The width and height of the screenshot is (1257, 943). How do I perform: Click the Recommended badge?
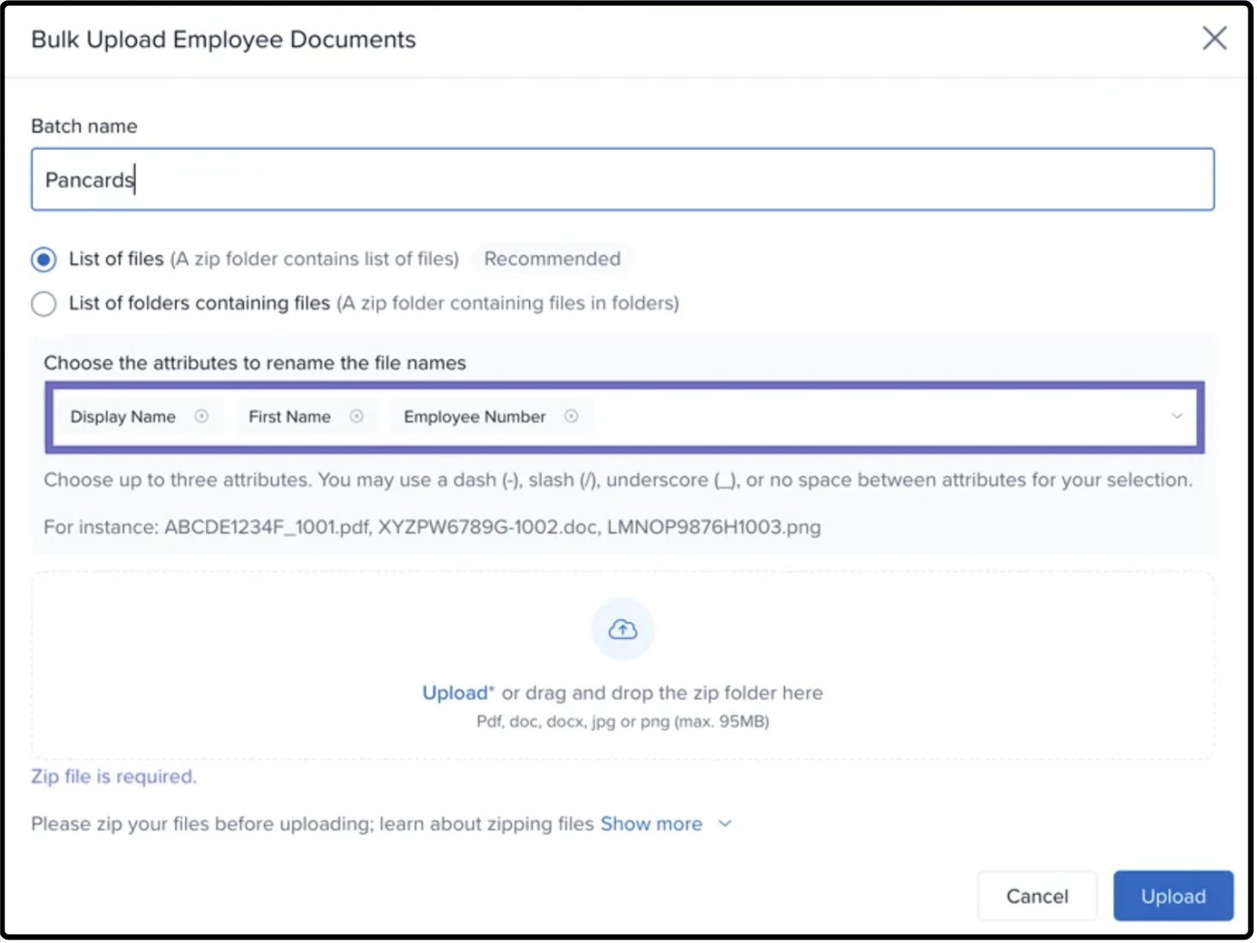(552, 259)
